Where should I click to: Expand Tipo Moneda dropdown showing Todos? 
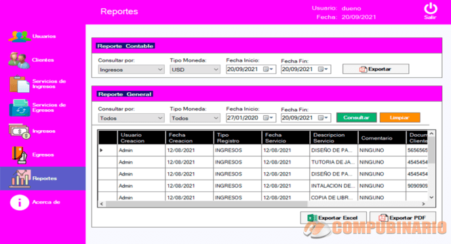[195, 118]
